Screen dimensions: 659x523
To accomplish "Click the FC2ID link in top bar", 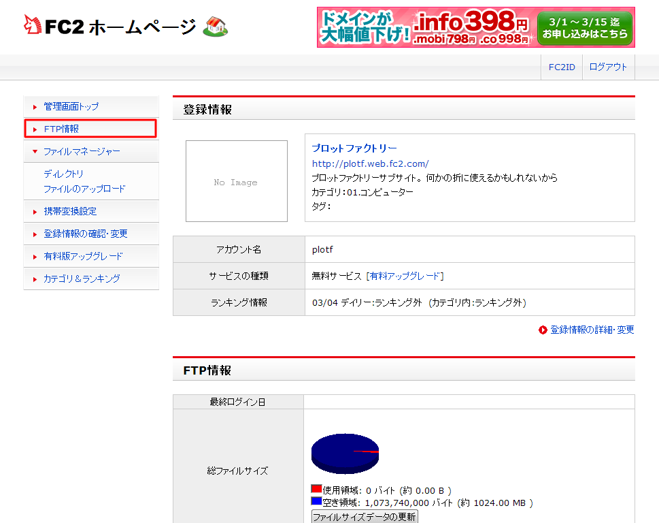I will pos(562,67).
